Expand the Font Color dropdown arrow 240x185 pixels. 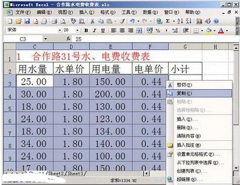tap(227, 31)
